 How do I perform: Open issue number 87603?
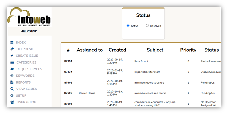tap(68, 104)
